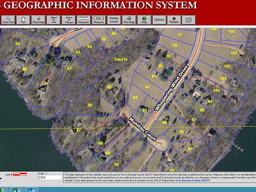The height and width of the screenshot is (192, 256).
Task: Select parcel 79 on the map
Action: click(x=168, y=56)
